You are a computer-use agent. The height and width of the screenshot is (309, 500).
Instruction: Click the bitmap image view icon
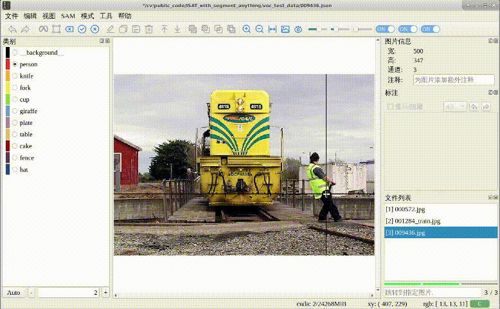point(285,30)
